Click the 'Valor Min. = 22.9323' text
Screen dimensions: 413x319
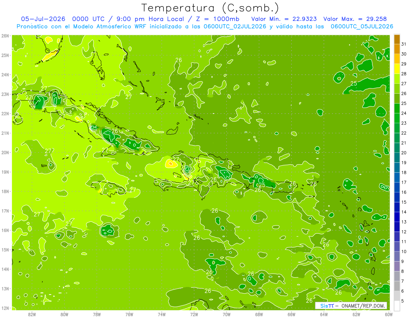[284, 19]
